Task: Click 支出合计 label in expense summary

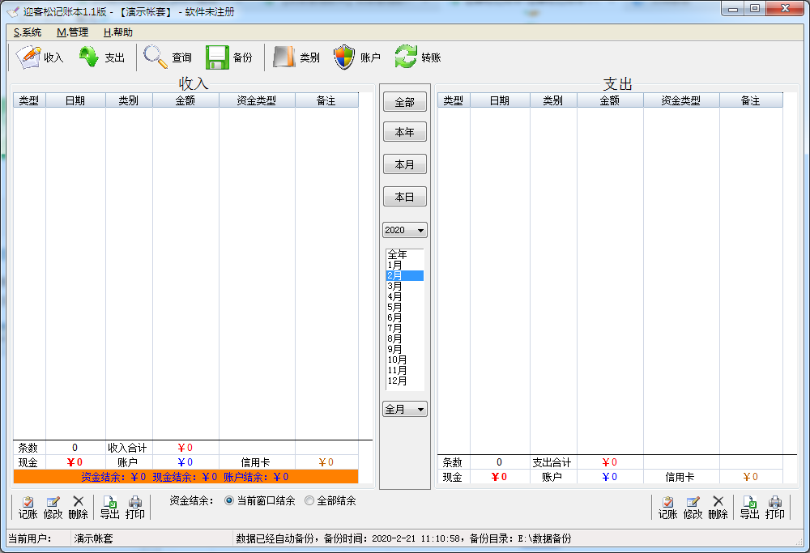Action: [552, 462]
